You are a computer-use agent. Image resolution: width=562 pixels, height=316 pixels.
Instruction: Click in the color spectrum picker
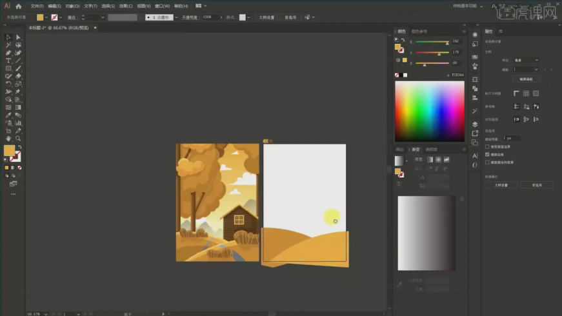click(x=429, y=111)
